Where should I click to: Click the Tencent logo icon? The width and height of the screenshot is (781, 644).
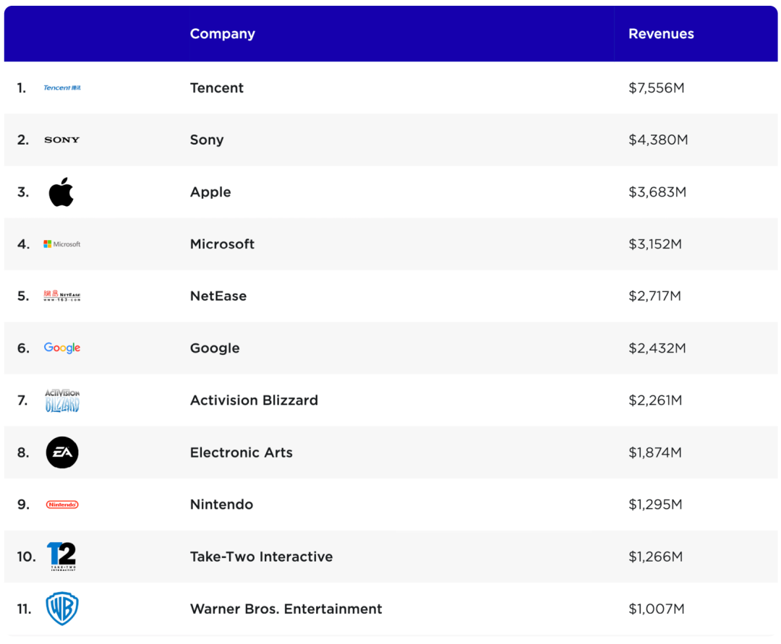click(x=62, y=88)
